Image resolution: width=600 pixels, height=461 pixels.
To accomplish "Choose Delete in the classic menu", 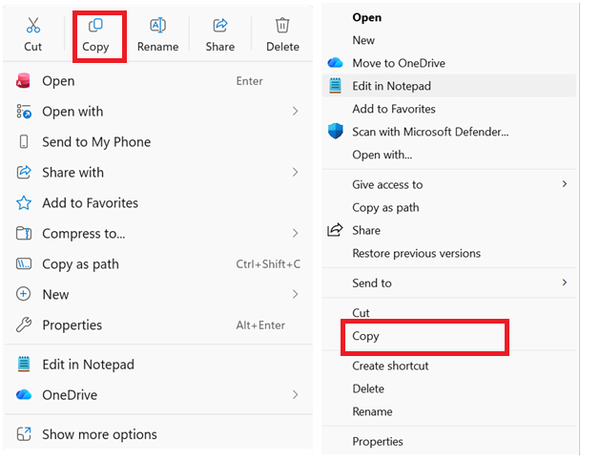I will (449, 388).
